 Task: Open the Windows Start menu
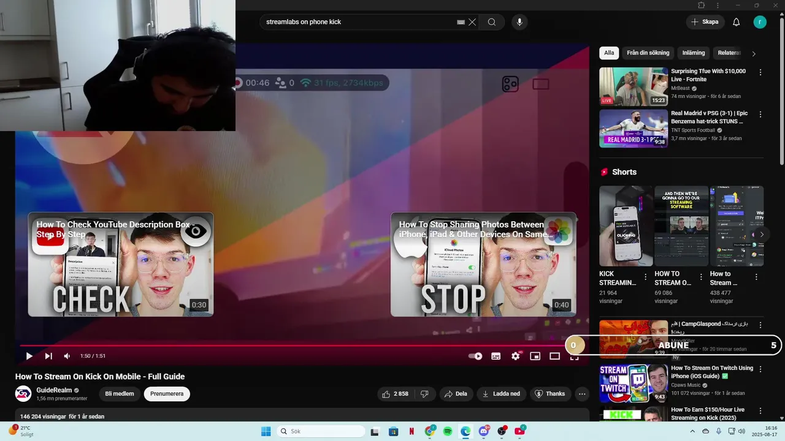[266, 431]
